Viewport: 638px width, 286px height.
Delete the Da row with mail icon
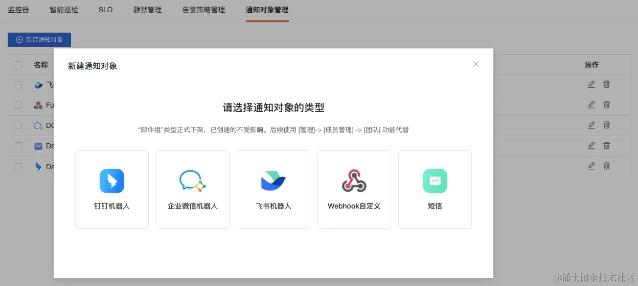[607, 145]
